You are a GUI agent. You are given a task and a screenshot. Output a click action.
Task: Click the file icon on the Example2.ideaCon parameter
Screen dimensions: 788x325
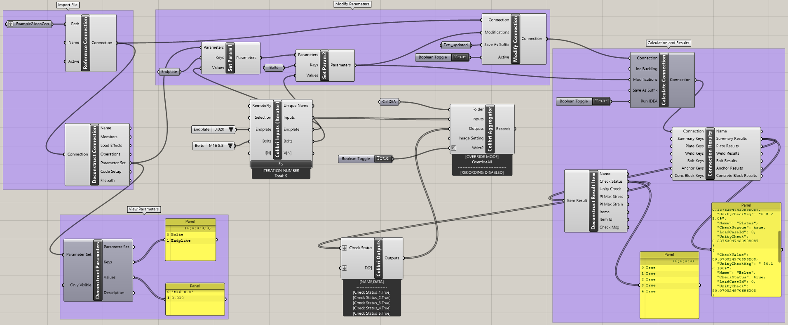[11, 24]
